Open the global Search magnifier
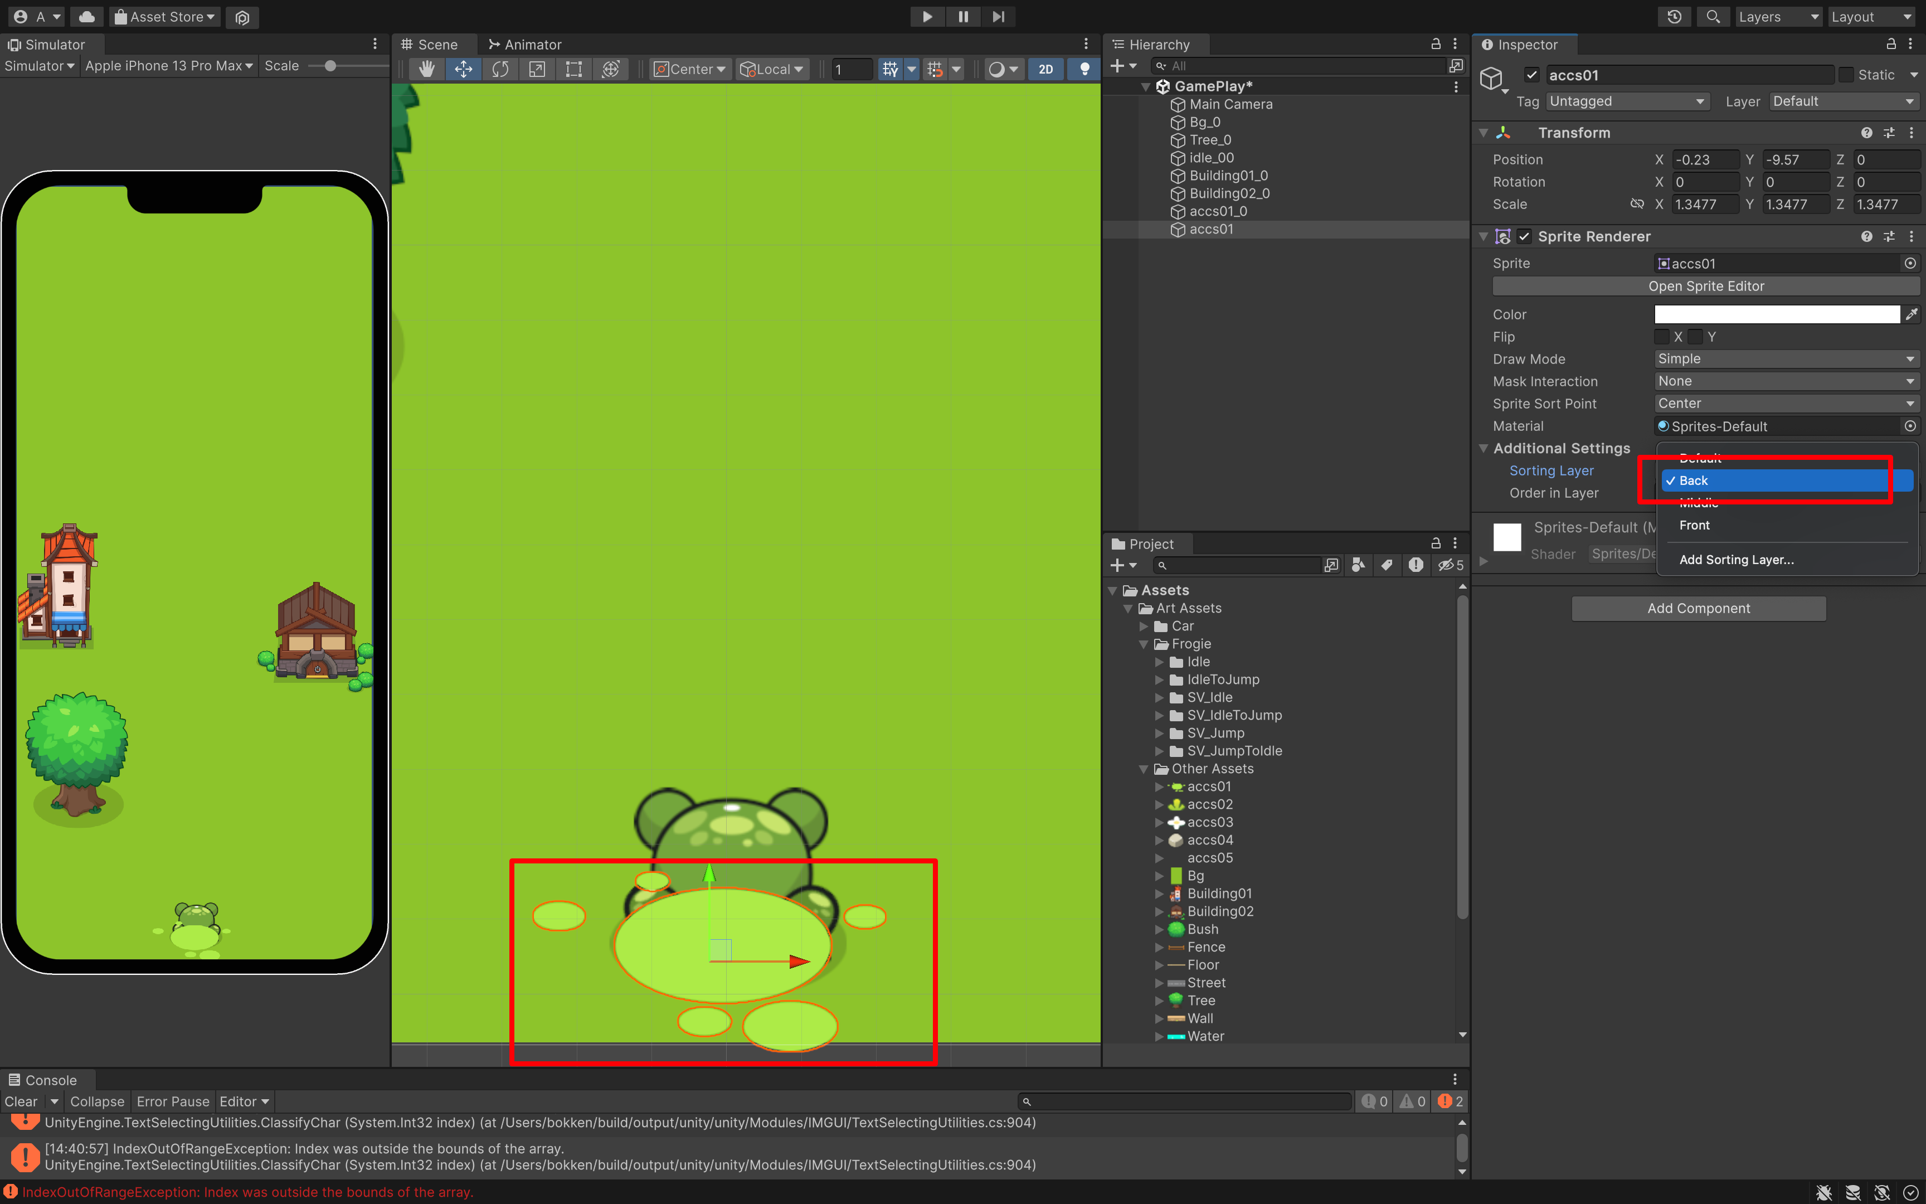Image resolution: width=1926 pixels, height=1204 pixels. point(1714,17)
